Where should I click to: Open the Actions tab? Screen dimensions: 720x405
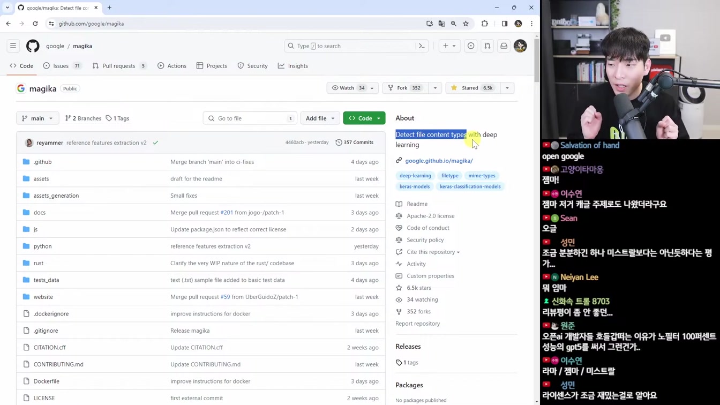(x=172, y=66)
